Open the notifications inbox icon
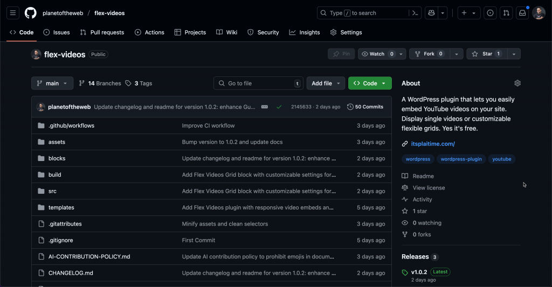The image size is (552, 287). click(522, 13)
